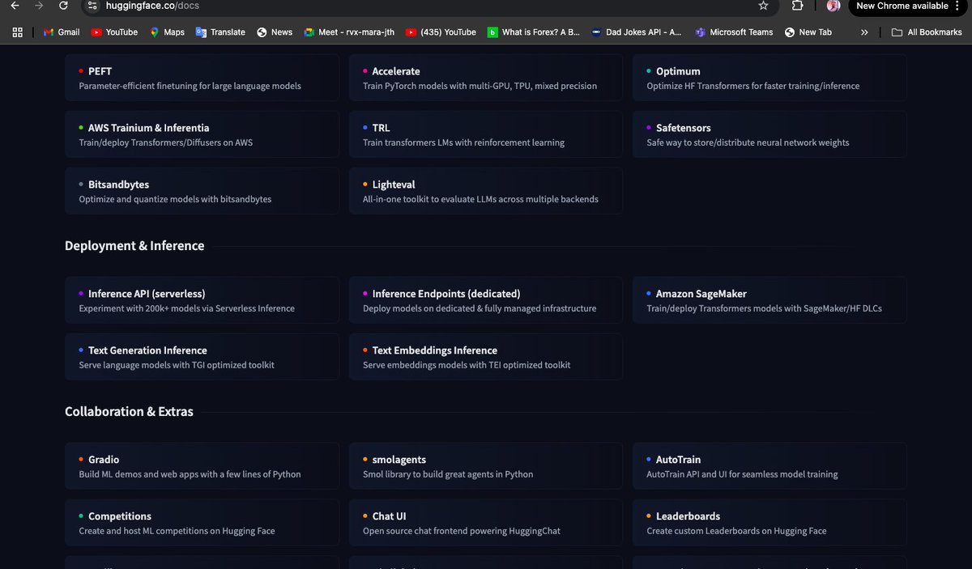Click the Chrome extensions puzzle icon

pos(797,6)
